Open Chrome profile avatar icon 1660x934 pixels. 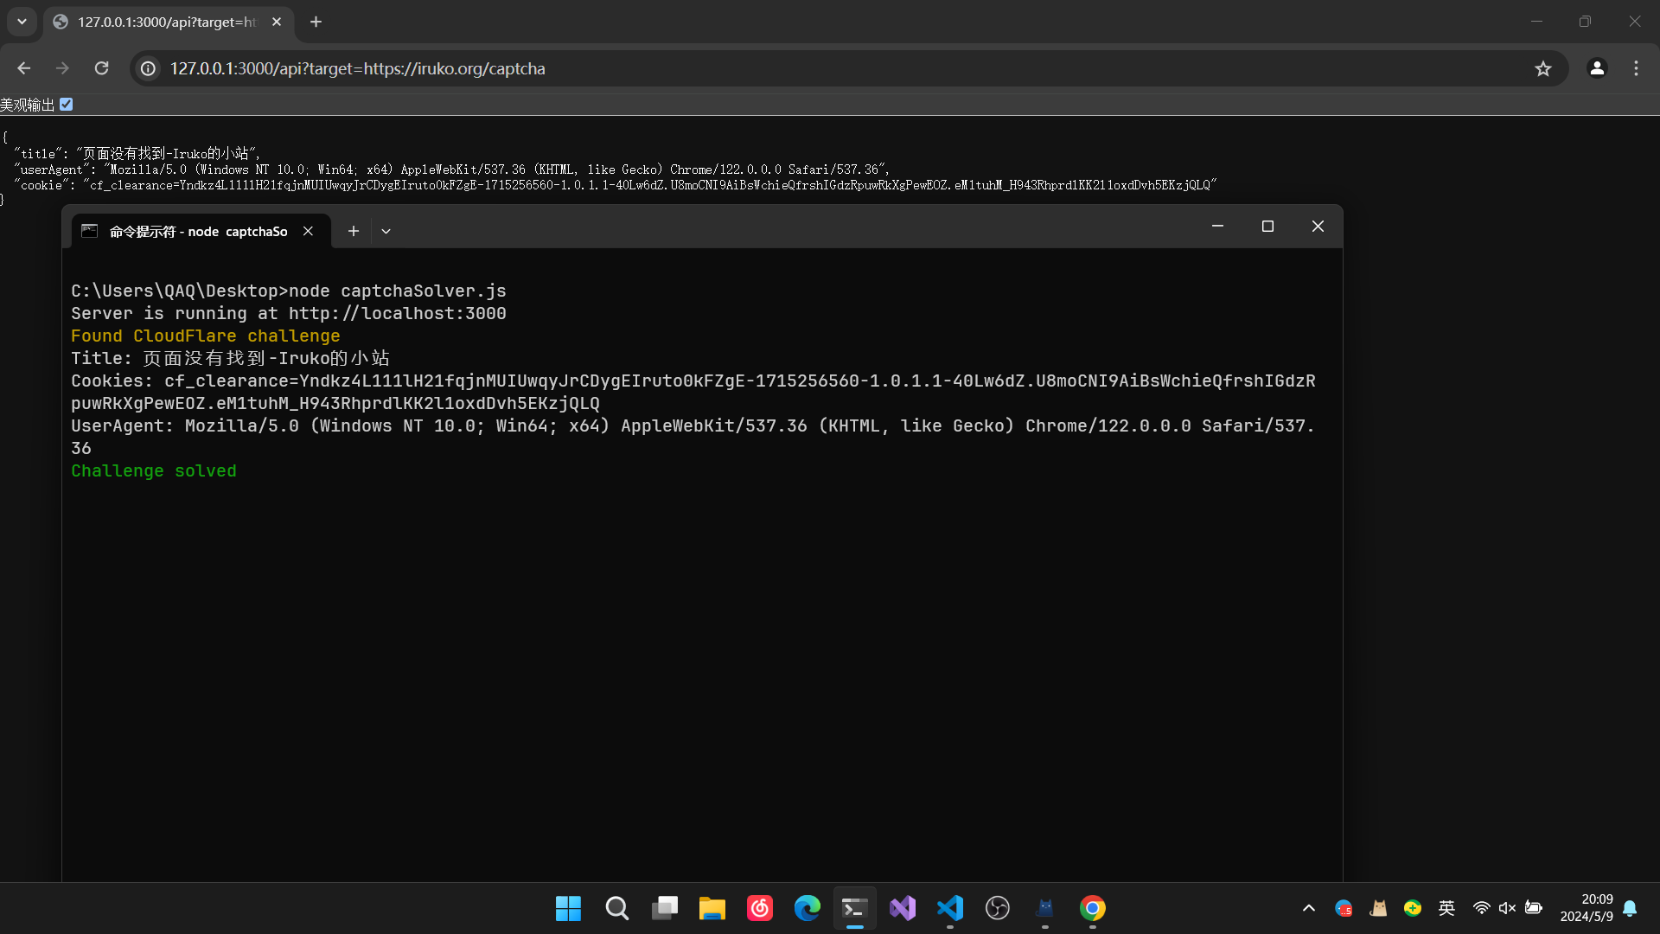tap(1597, 68)
